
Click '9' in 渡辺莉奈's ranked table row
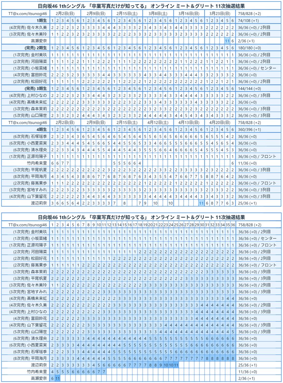161,364
